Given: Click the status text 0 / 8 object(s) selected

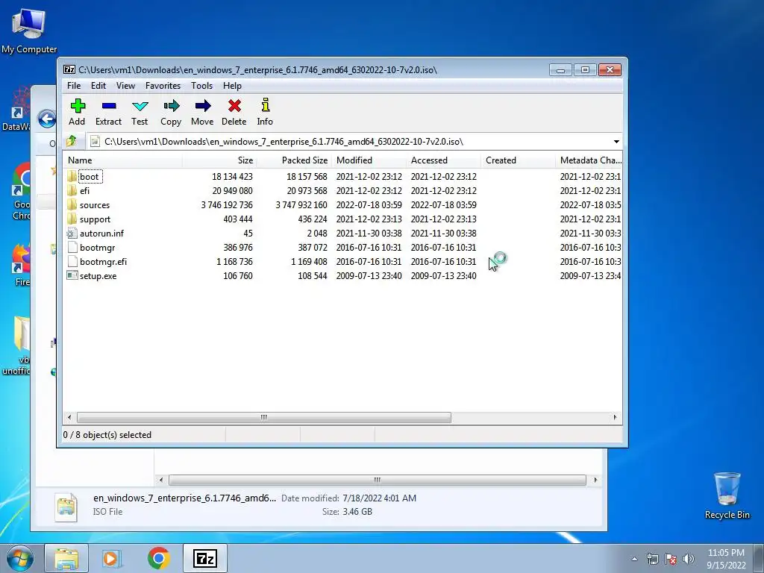Looking at the screenshot, I should coord(107,435).
